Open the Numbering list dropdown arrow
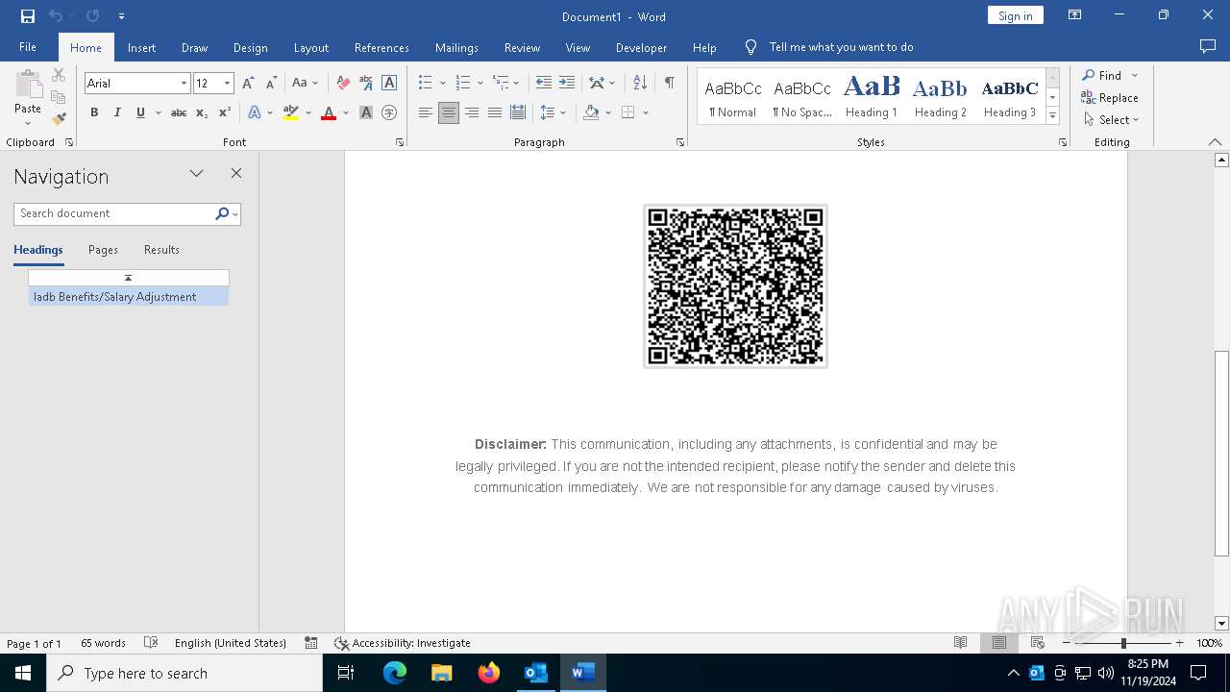The image size is (1230, 692). pyautogui.click(x=480, y=83)
